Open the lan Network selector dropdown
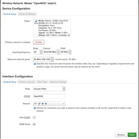139x139 pixels. pos(49,104)
